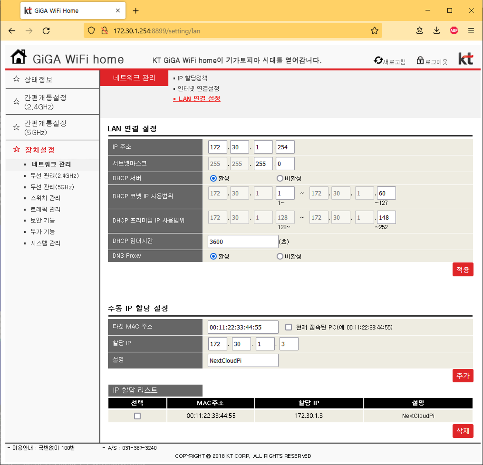Click the 서브넷마스크 last octet field 0
Image resolution: width=483 pixels, height=465 pixels.
tap(285, 164)
